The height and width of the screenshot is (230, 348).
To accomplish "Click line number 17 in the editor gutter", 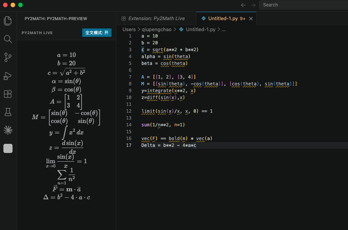I will click(x=129, y=145).
